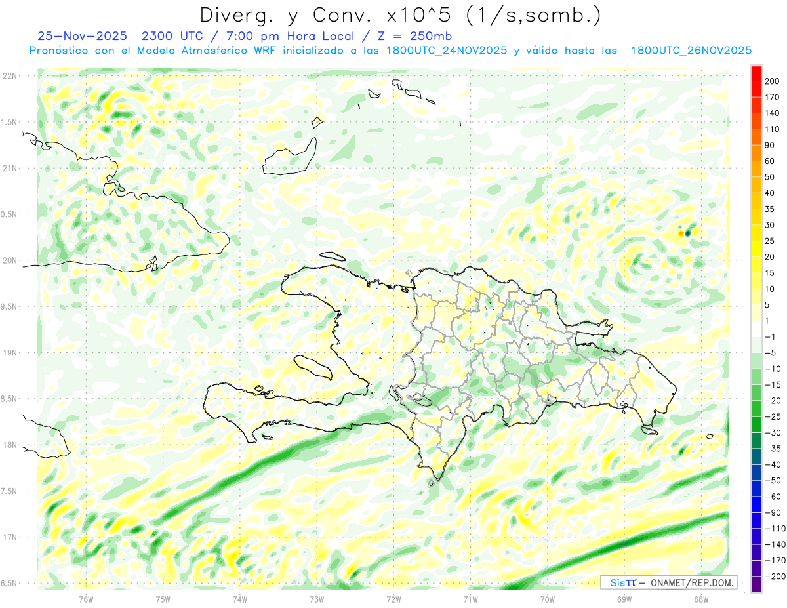Click the colorbar label "50"
This screenshot has width=787, height=608.
click(770, 177)
